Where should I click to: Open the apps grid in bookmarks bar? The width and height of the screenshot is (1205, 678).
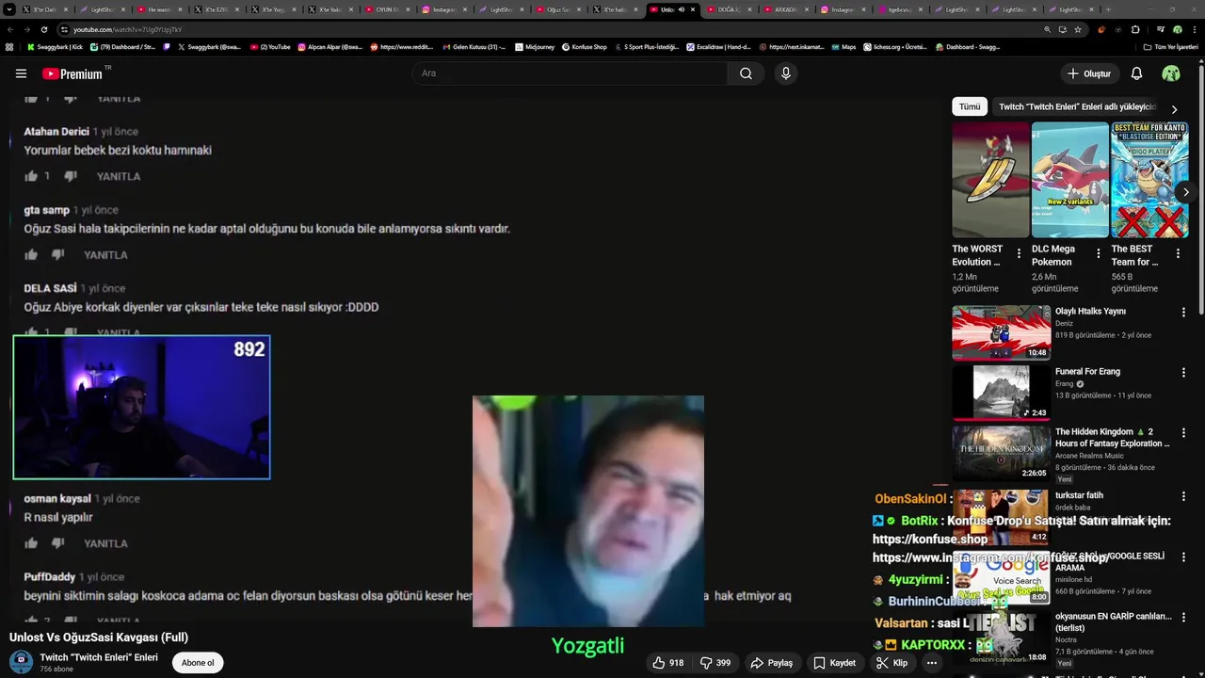pos(9,46)
